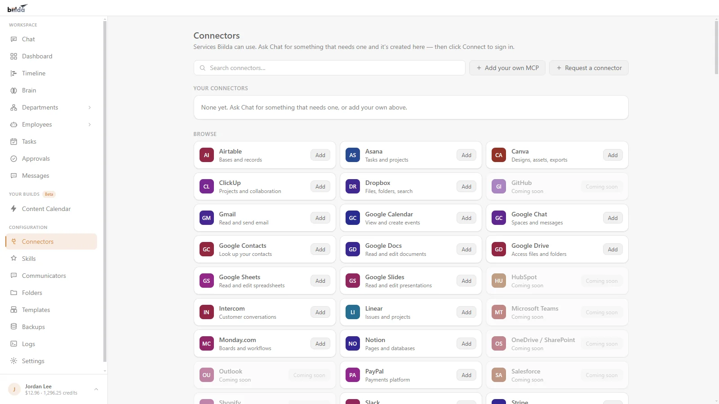This screenshot has width=719, height=404.
Task: Add the Asana connector
Action: [x=466, y=155]
